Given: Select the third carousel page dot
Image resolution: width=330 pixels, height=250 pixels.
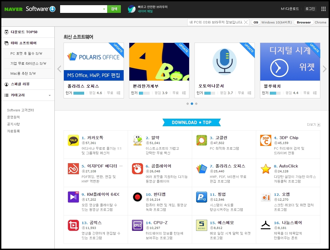Looking at the screenshot, I should tap(196, 104).
